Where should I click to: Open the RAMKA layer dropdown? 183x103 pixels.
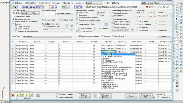click(x=55, y=30)
